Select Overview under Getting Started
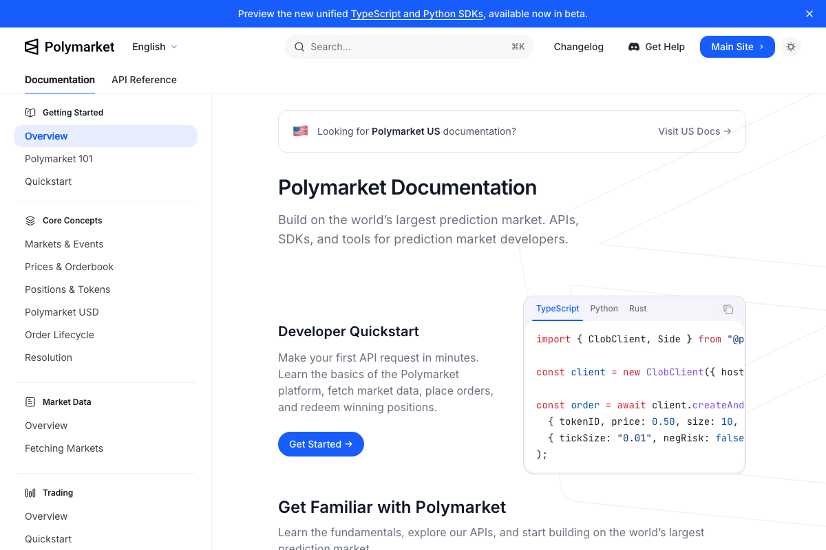 (x=105, y=136)
